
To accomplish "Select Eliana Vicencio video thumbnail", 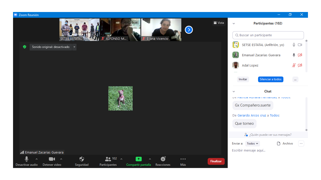I will (161, 30).
